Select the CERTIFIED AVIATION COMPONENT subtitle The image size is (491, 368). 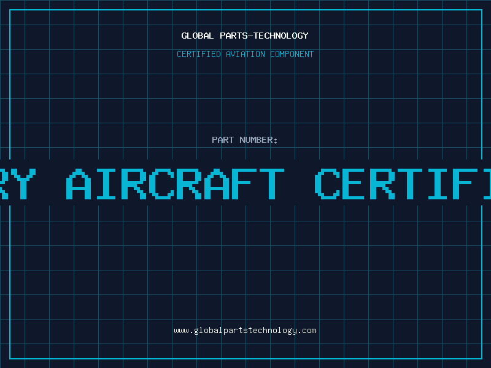(x=245, y=54)
